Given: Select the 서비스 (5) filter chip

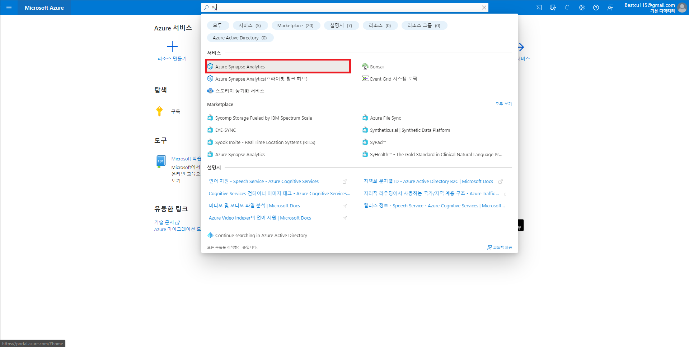Looking at the screenshot, I should coord(250,25).
